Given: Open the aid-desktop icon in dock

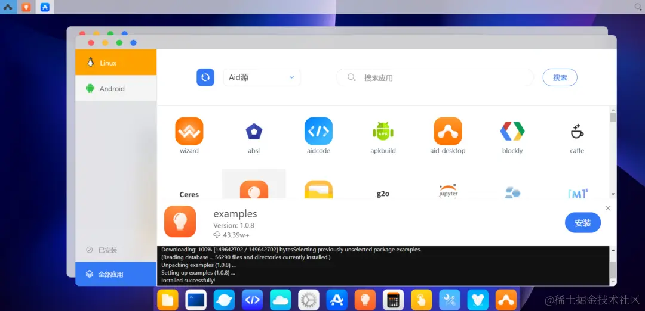Looking at the screenshot, I should click(x=506, y=300).
